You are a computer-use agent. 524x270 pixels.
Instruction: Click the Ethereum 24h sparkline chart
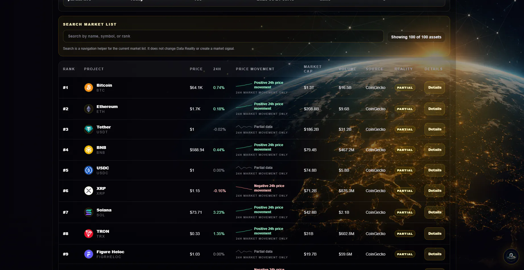coord(244,106)
